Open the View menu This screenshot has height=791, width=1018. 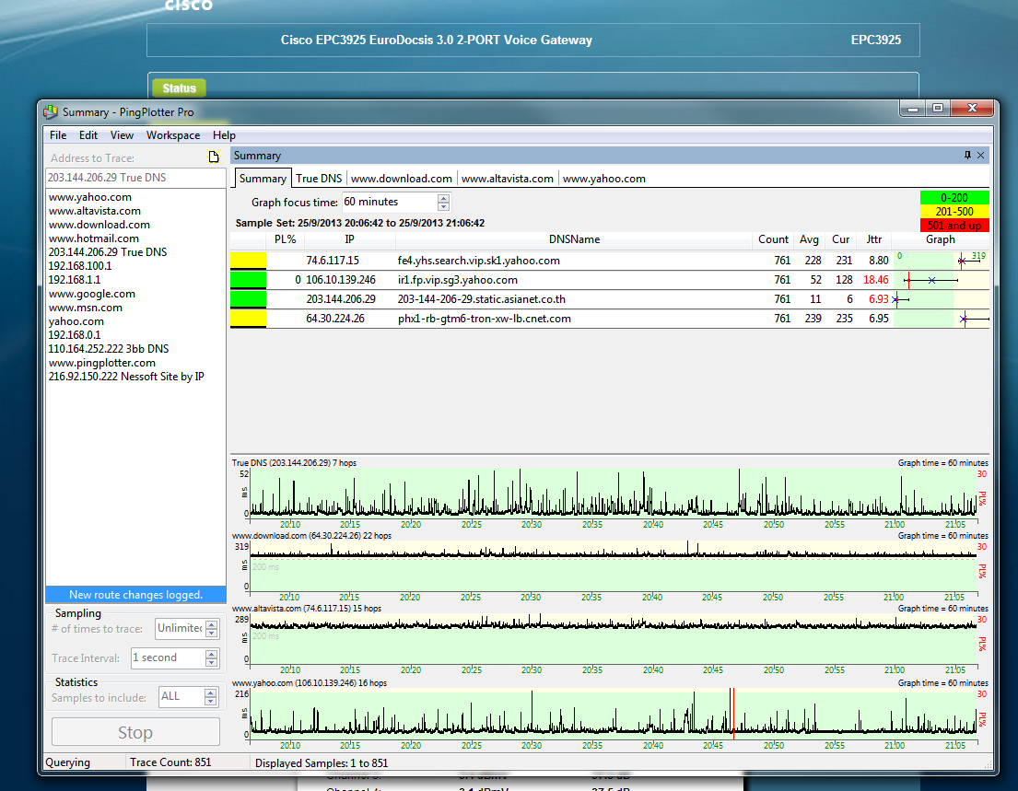coord(122,135)
